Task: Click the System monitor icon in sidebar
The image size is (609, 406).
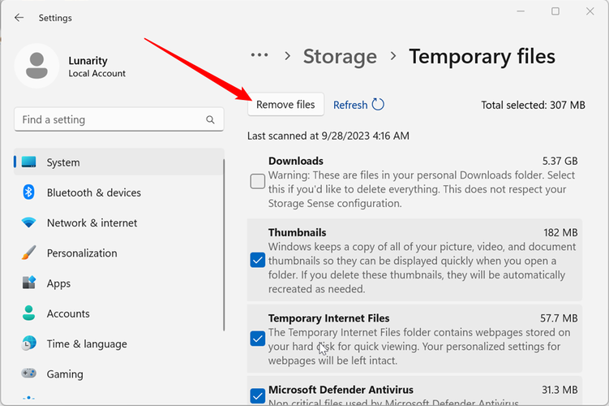Action: (29, 162)
